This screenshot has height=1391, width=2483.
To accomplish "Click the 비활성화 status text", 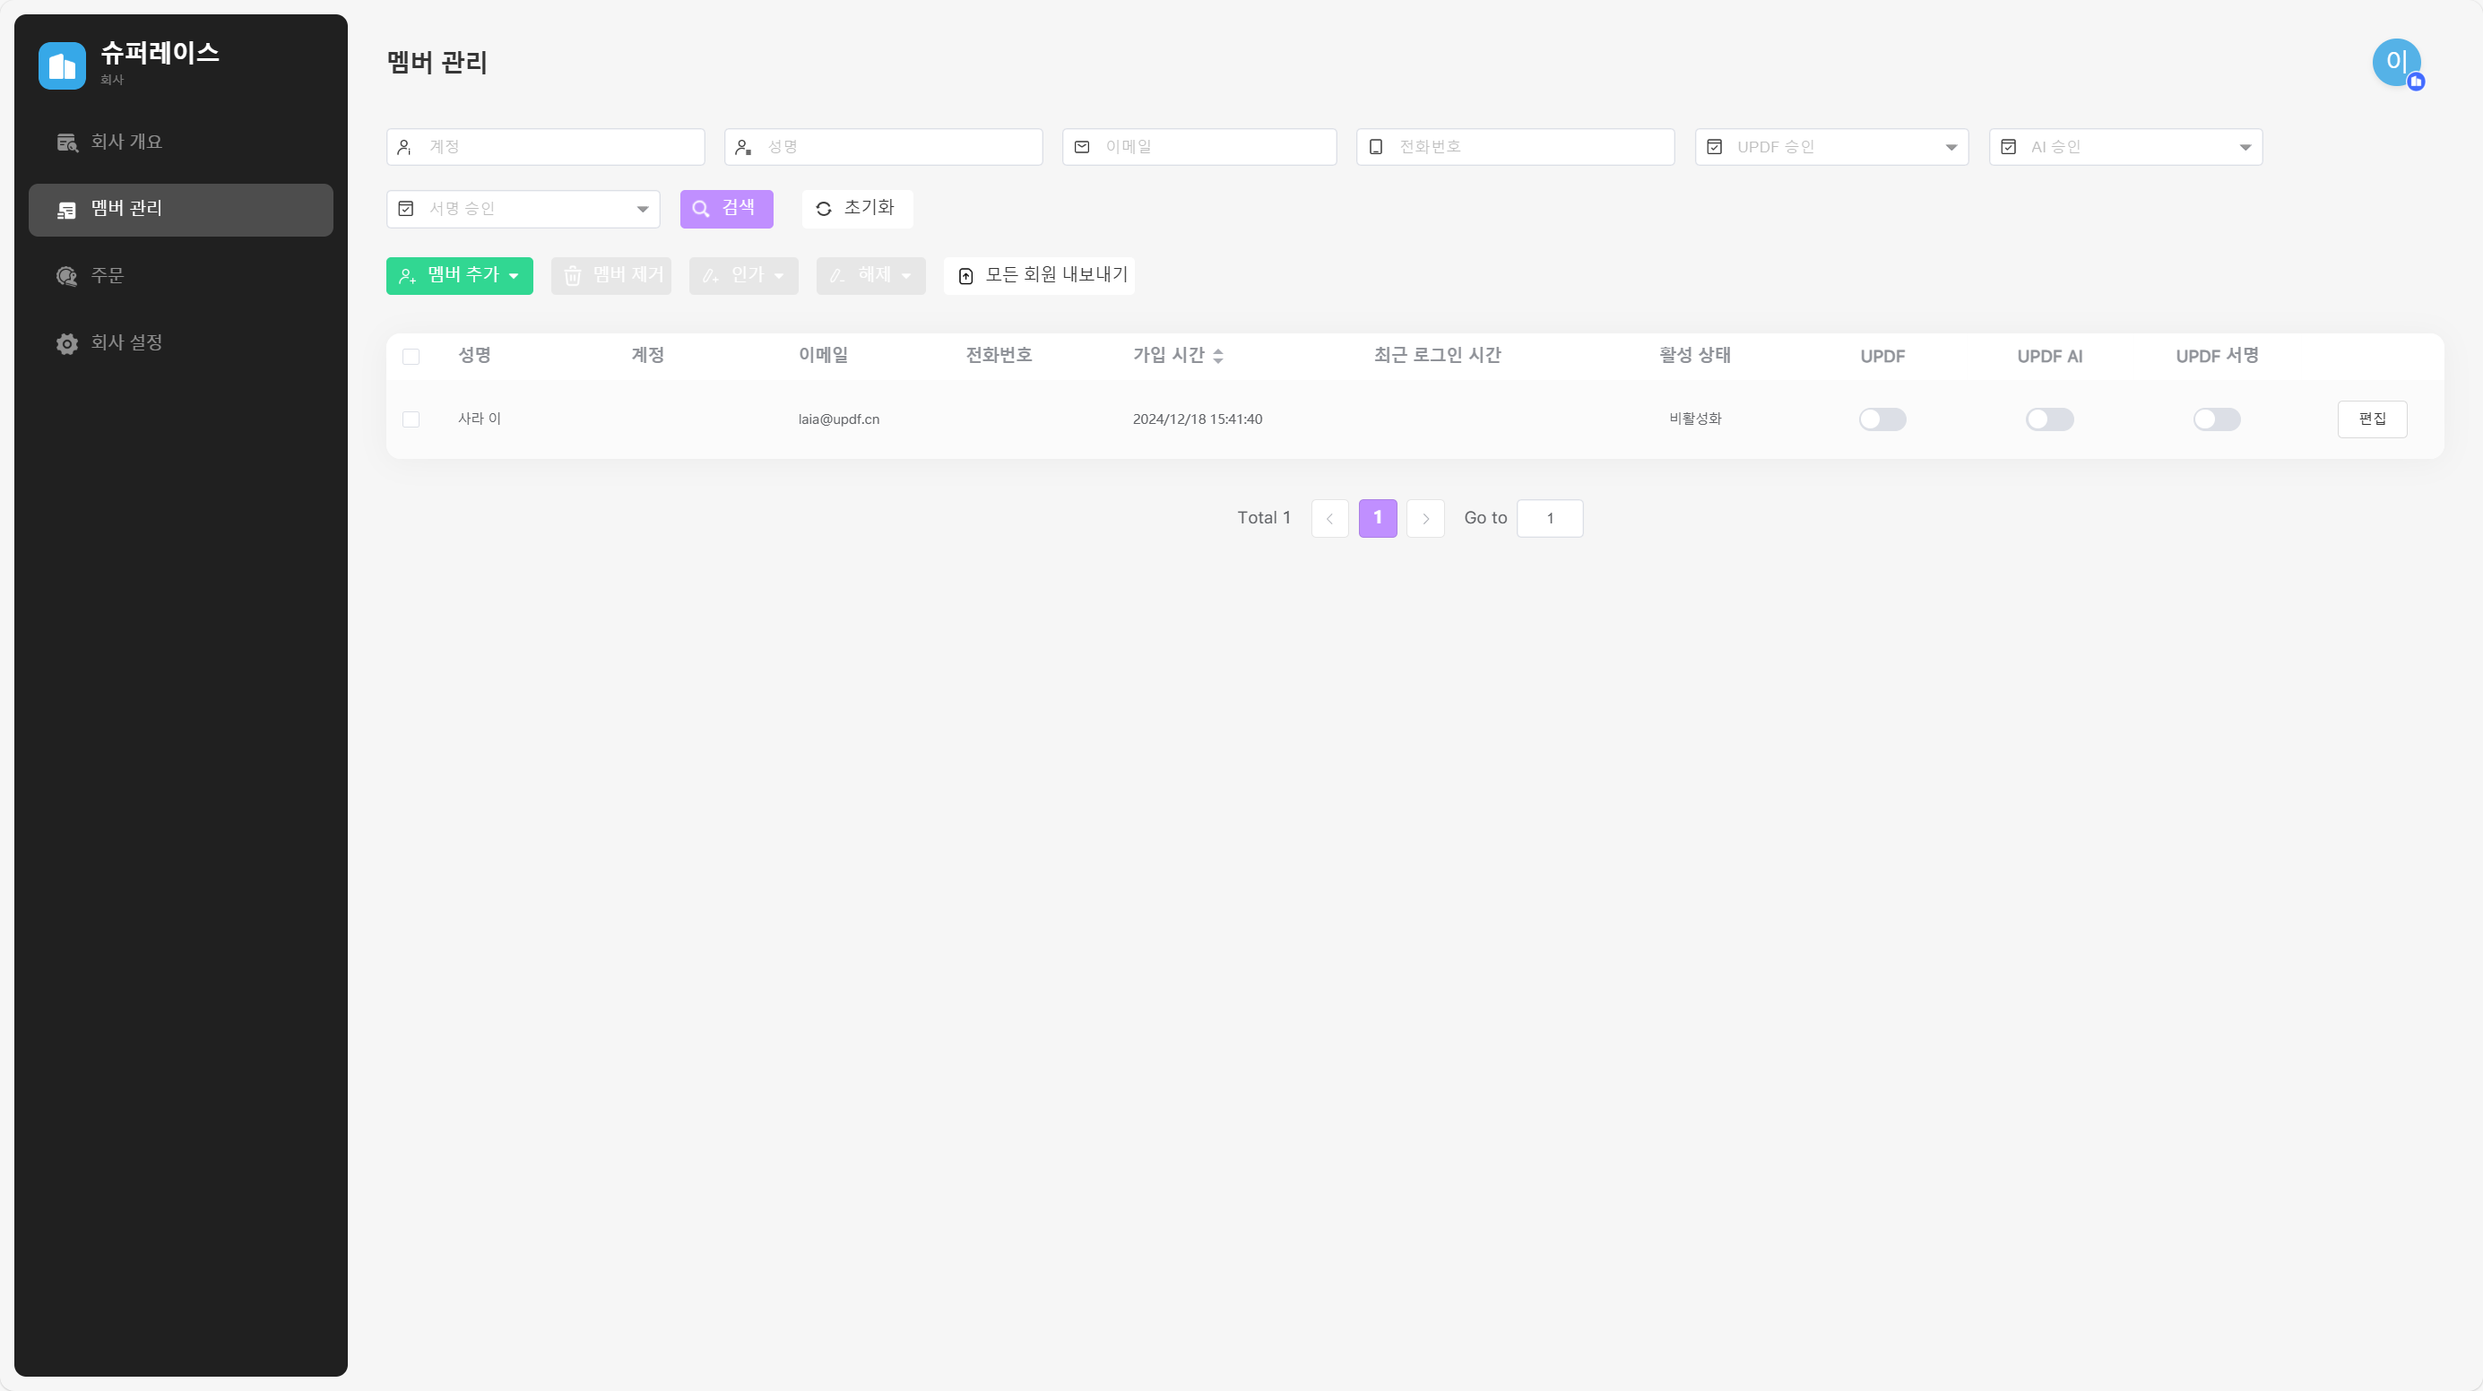I will pyautogui.click(x=1695, y=419).
